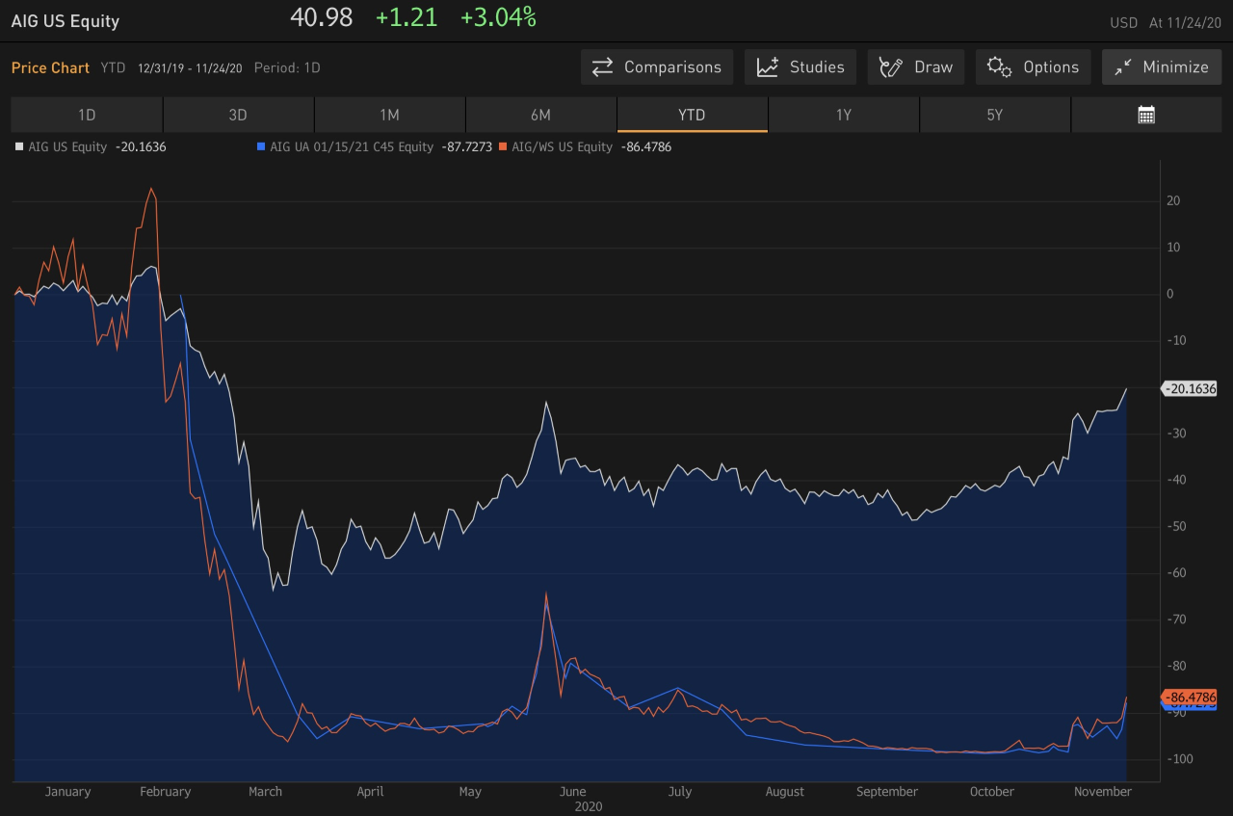Click the June label on the time axis
The image size is (1233, 816).
[572, 792]
